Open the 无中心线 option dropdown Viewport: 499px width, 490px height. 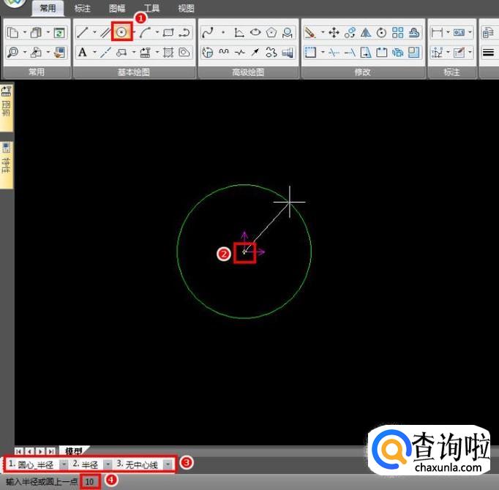(168, 464)
